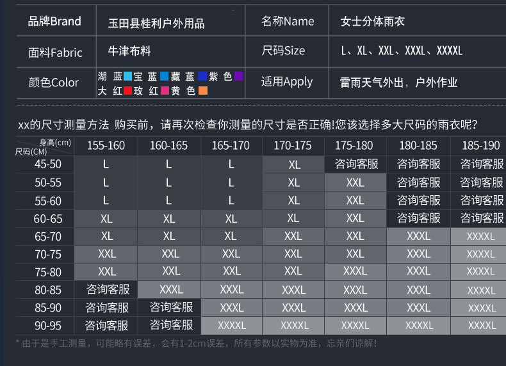Choose the 紫色 purple swatch
Viewport: 506px width, 366px height.
tap(239, 76)
